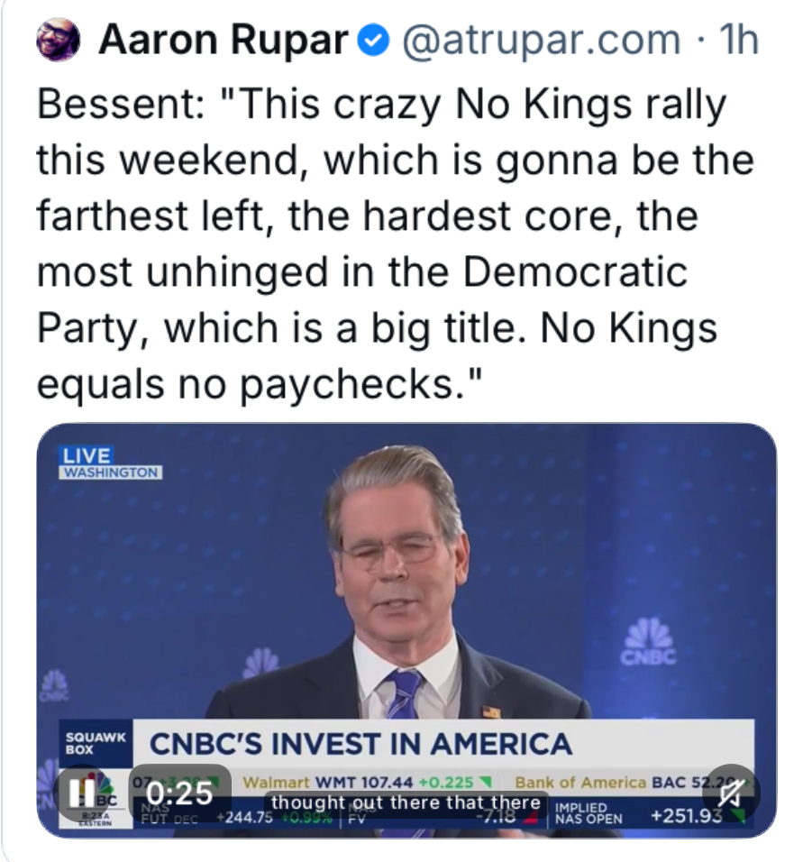
Task: Open the Aaron Rupar display name
Action: pos(224,40)
